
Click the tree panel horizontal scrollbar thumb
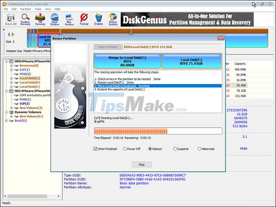(27, 196)
